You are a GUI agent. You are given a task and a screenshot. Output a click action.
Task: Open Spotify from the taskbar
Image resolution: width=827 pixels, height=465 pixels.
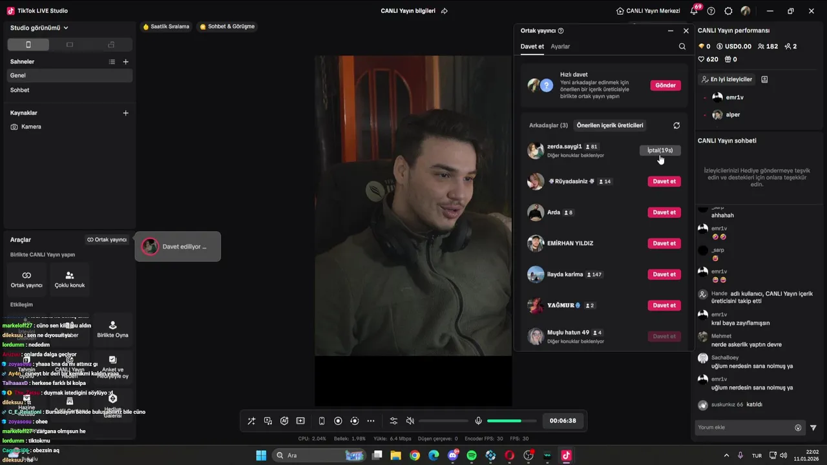[472, 455]
